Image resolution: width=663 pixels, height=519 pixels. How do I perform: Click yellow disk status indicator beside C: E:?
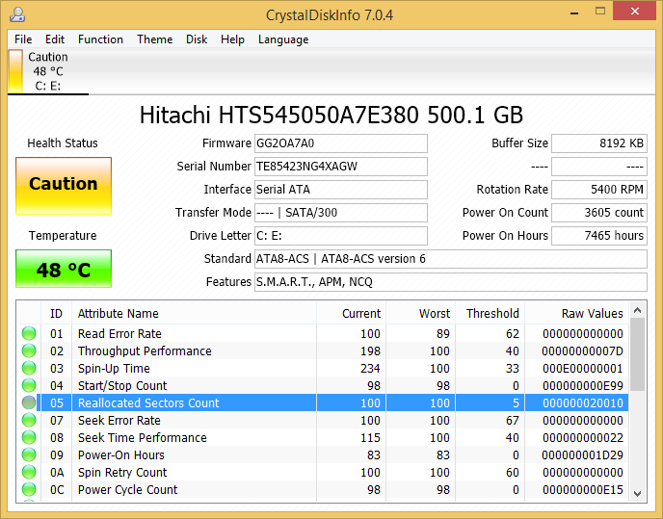pyautogui.click(x=15, y=71)
